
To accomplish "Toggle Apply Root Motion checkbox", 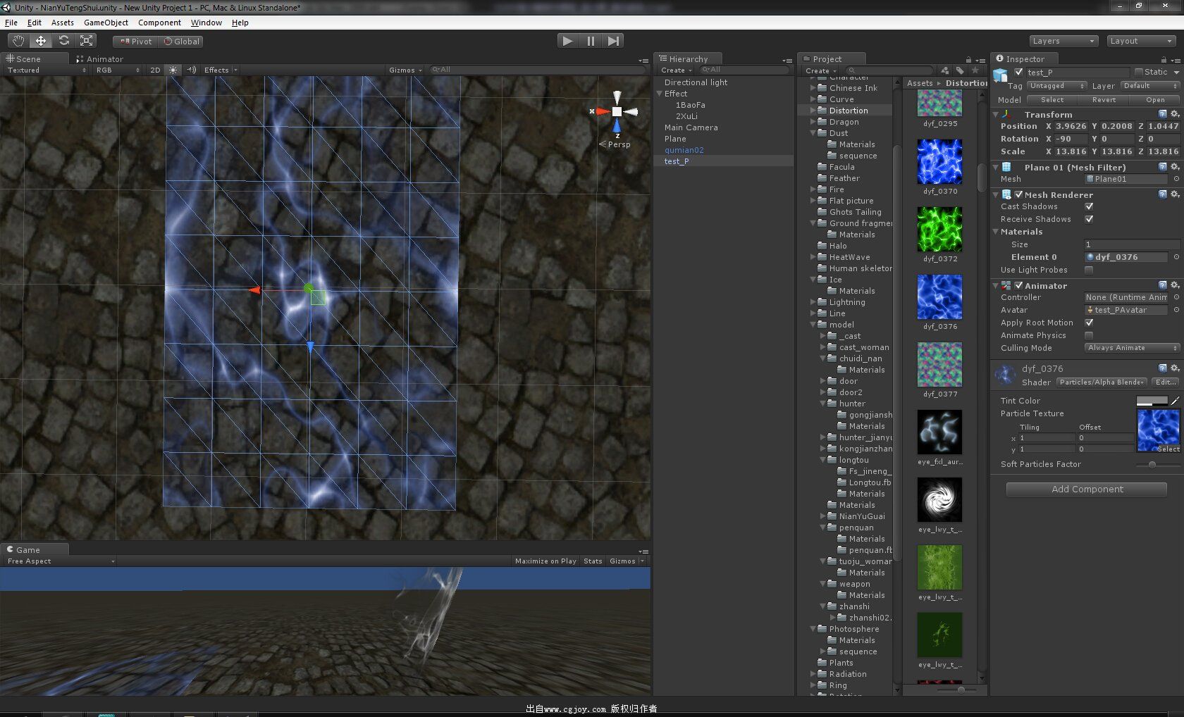I will coord(1089,323).
